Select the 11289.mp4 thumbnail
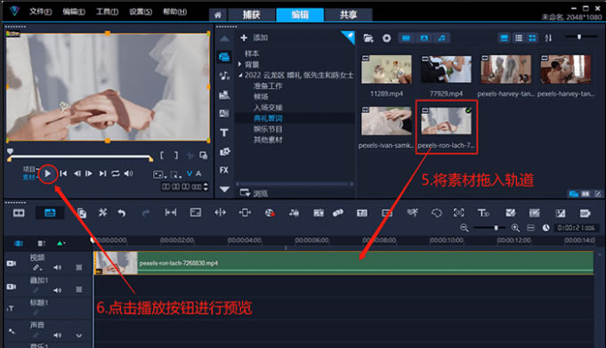The height and width of the screenshot is (348, 606). 386,69
